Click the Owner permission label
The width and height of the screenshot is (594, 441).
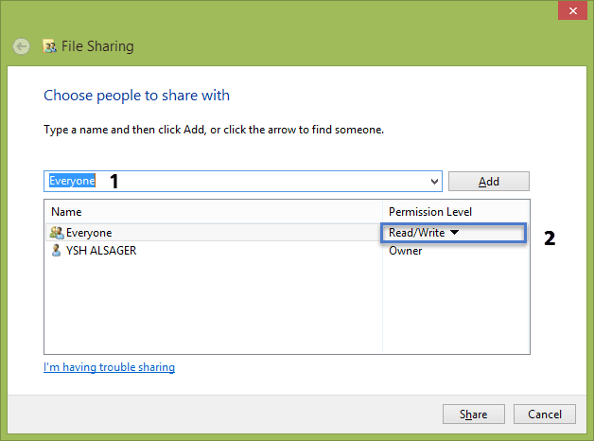click(x=406, y=251)
